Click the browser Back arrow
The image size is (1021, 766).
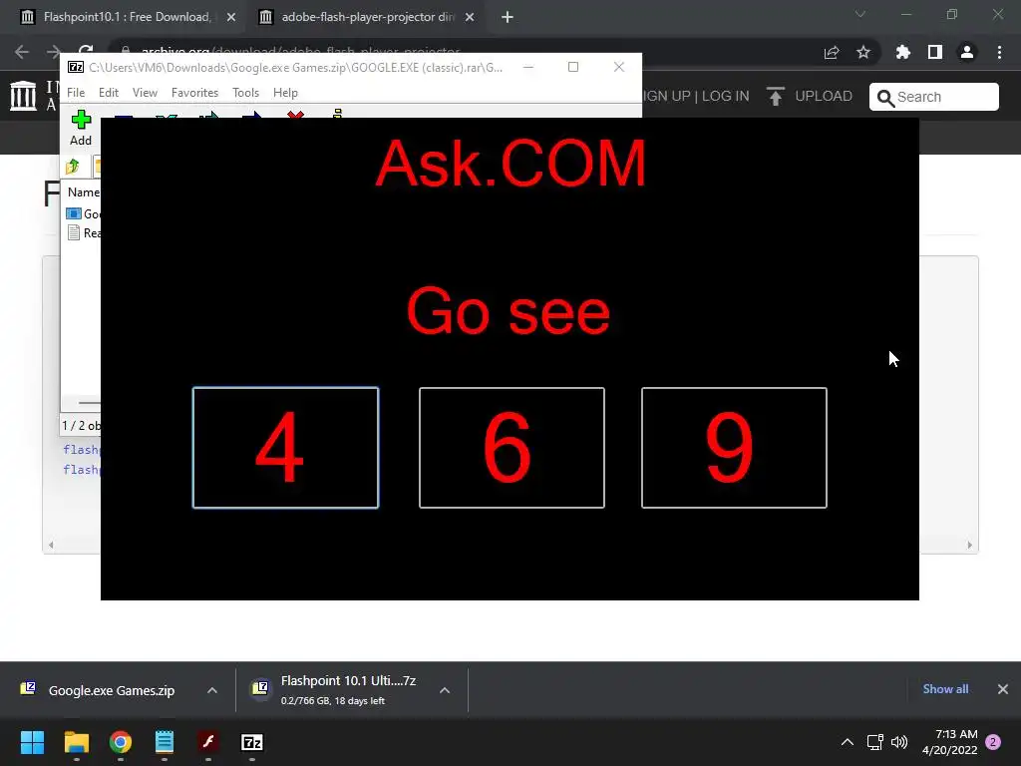(x=22, y=52)
